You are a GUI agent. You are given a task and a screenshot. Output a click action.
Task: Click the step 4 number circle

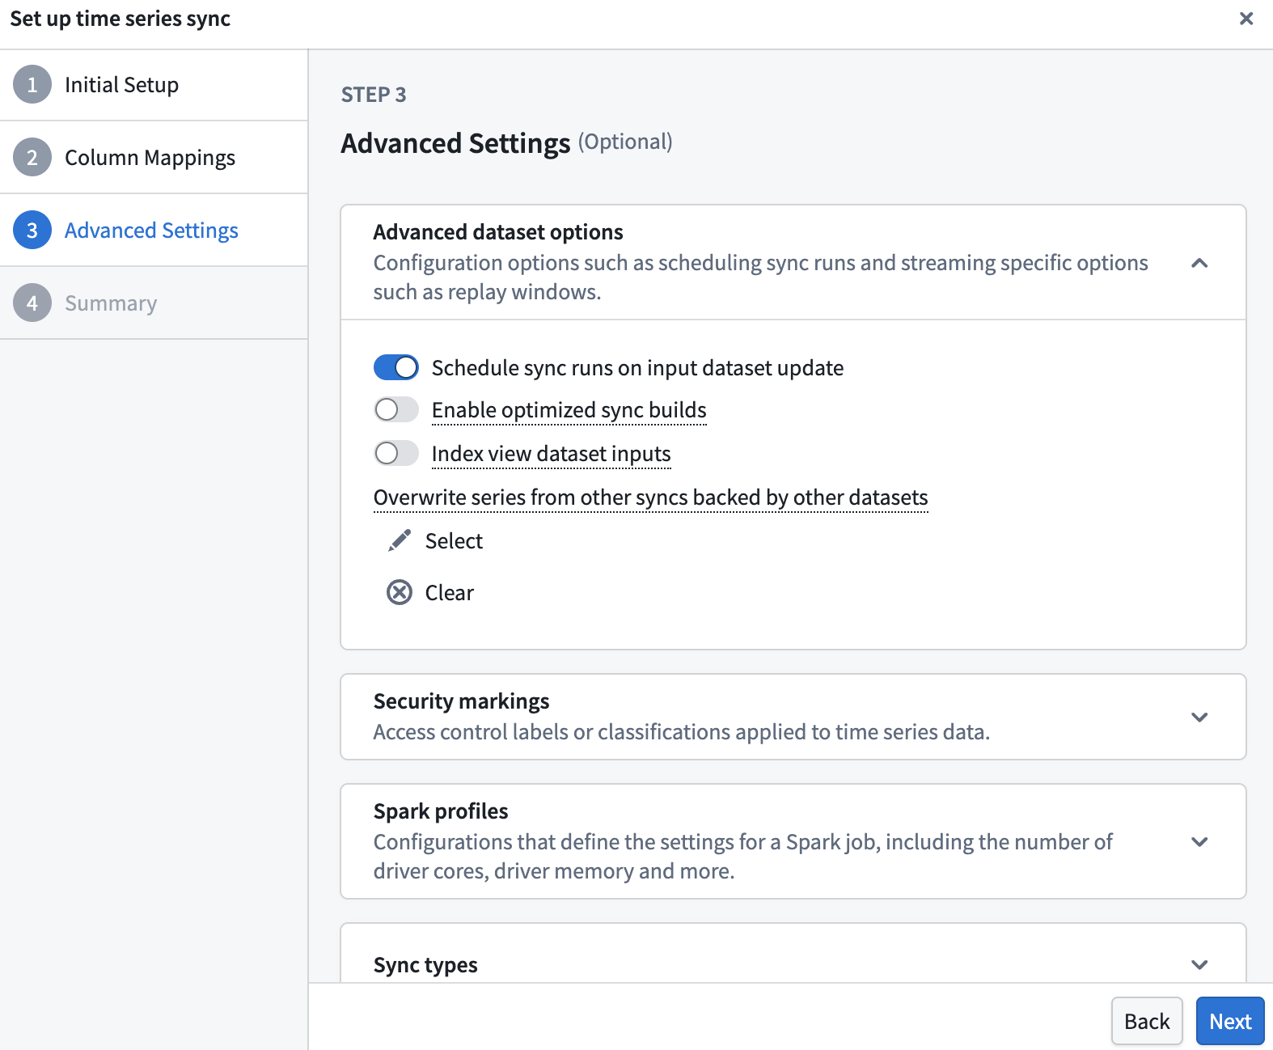coord(32,303)
